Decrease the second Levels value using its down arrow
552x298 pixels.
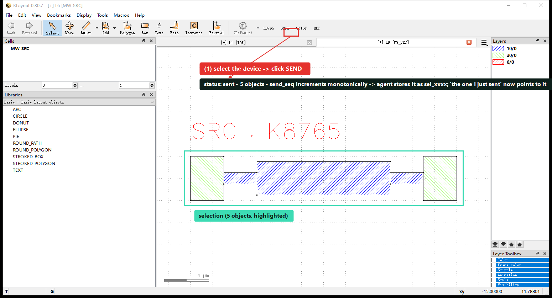coord(152,87)
